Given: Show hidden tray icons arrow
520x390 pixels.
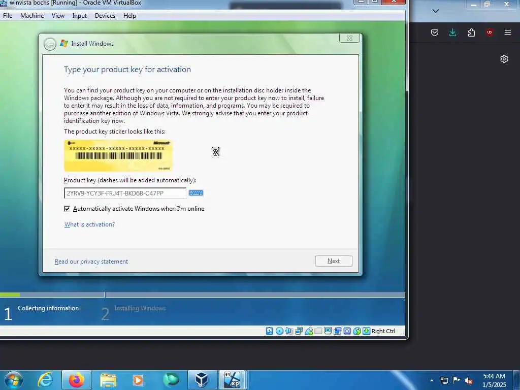Looking at the screenshot, I should pyautogui.click(x=432, y=380).
